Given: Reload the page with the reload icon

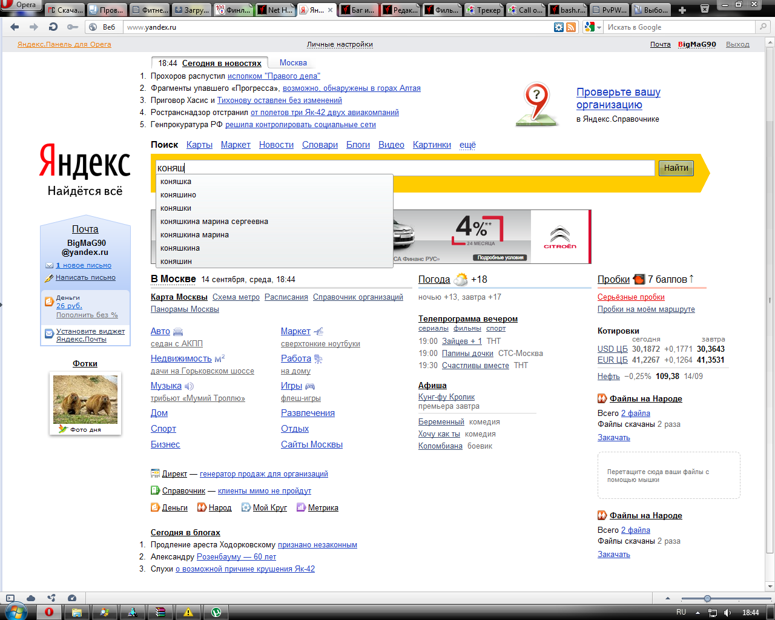Looking at the screenshot, I should [x=53, y=27].
